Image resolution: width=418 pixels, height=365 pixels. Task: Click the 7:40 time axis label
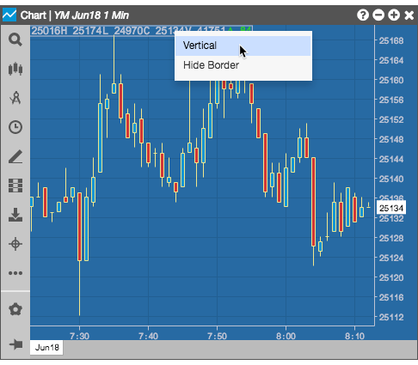point(148,336)
